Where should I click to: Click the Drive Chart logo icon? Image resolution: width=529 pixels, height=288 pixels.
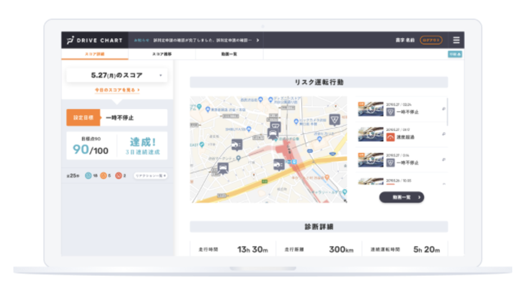(70, 40)
